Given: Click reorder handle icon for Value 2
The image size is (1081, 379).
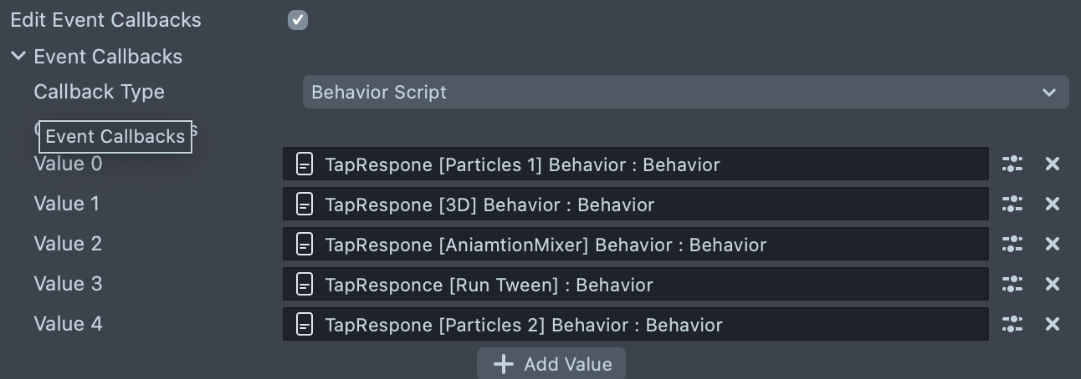Looking at the screenshot, I should coord(1012,245).
